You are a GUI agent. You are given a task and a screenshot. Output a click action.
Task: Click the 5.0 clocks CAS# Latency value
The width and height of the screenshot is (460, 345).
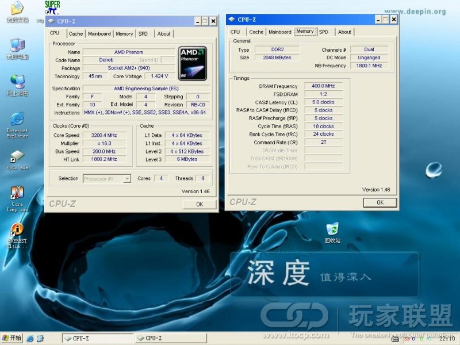pos(323,102)
